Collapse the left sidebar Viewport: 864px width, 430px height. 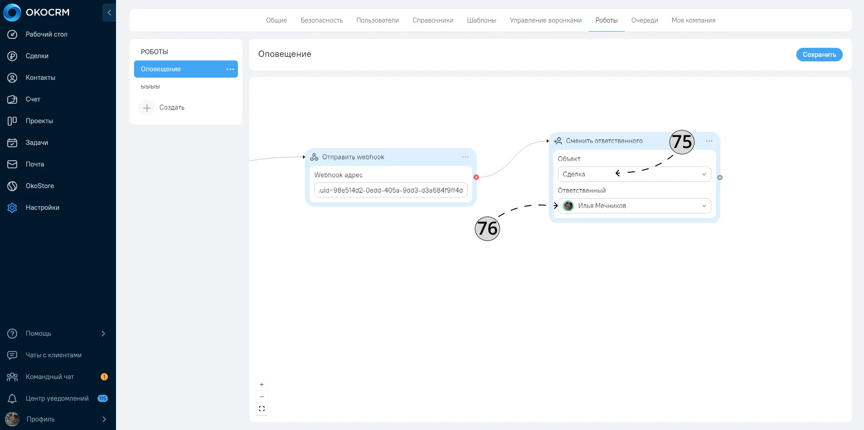[109, 13]
